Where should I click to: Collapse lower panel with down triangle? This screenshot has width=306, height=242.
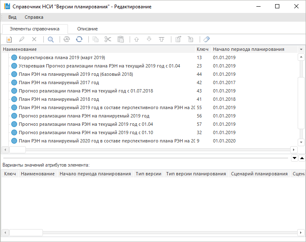pos(295,158)
